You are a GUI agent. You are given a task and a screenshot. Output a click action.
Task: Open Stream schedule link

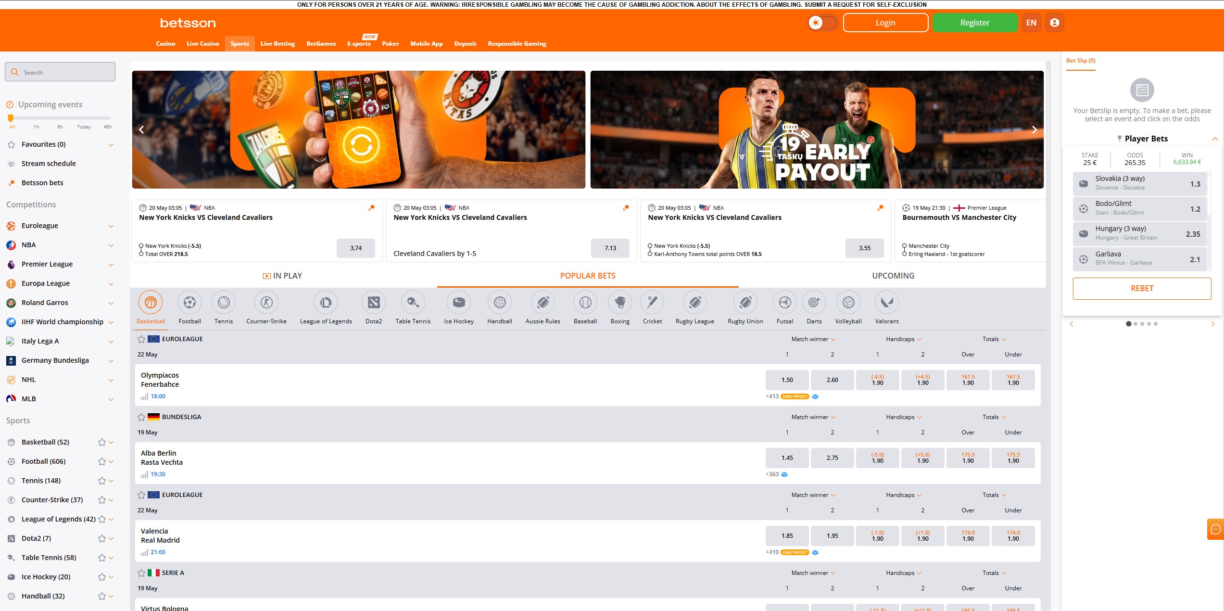point(49,164)
